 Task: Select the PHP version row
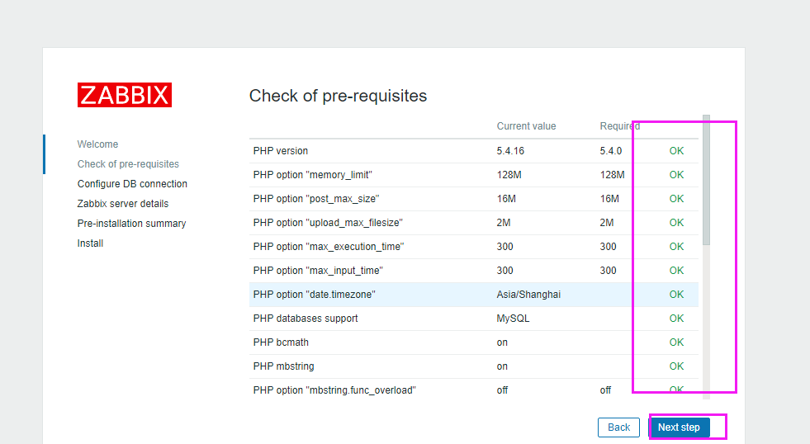click(281, 151)
